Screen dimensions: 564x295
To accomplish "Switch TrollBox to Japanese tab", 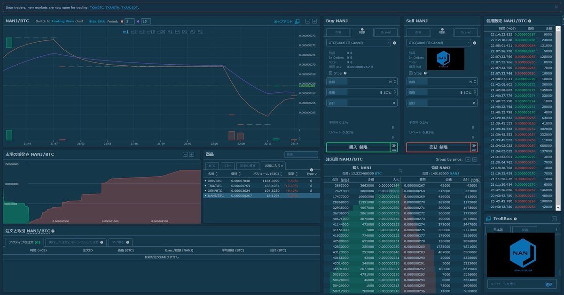I will (498, 230).
